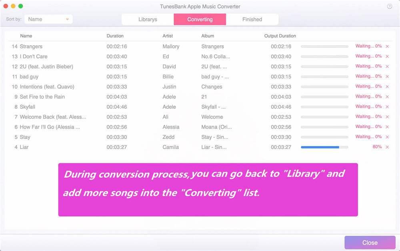Click artist 'Billie'
Image resolution: width=400 pixels, height=251 pixels.
point(168,76)
